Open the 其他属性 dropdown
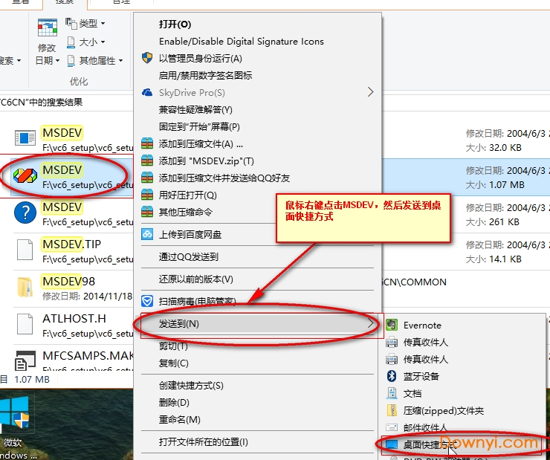Screen dimensions: 550x460 coord(94,61)
